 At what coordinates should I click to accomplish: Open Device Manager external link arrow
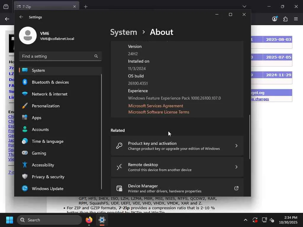pos(236,188)
